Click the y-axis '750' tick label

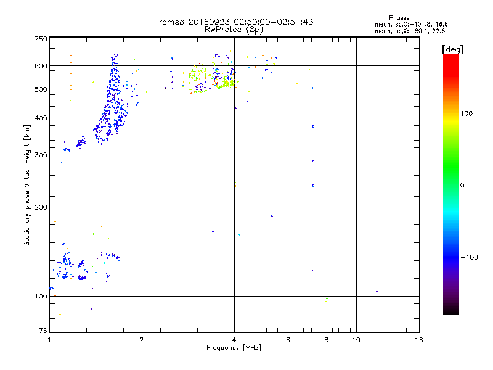[41, 39]
